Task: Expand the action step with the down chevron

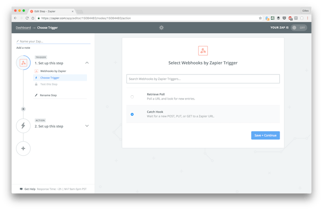Action: (x=87, y=126)
